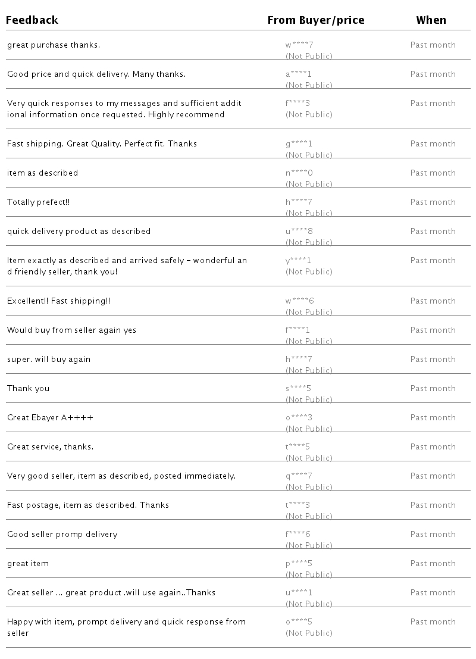476x659 pixels.
Task: Click buyer w****6's username
Action: click(x=299, y=301)
